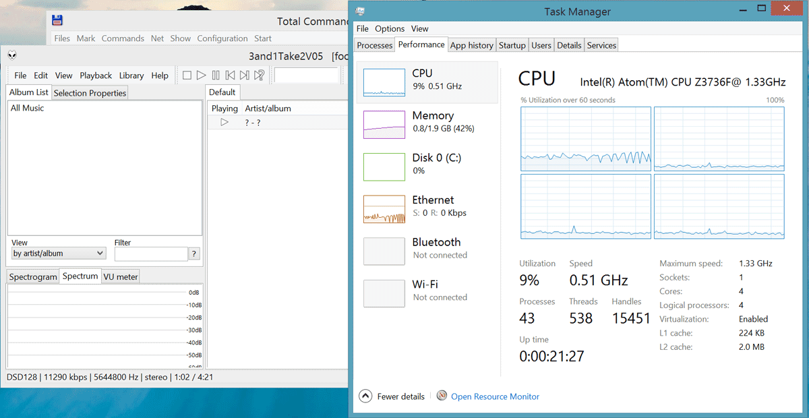The height and width of the screenshot is (418, 809).
Task: Switch to the Album List tab
Action: pyautogui.click(x=29, y=92)
